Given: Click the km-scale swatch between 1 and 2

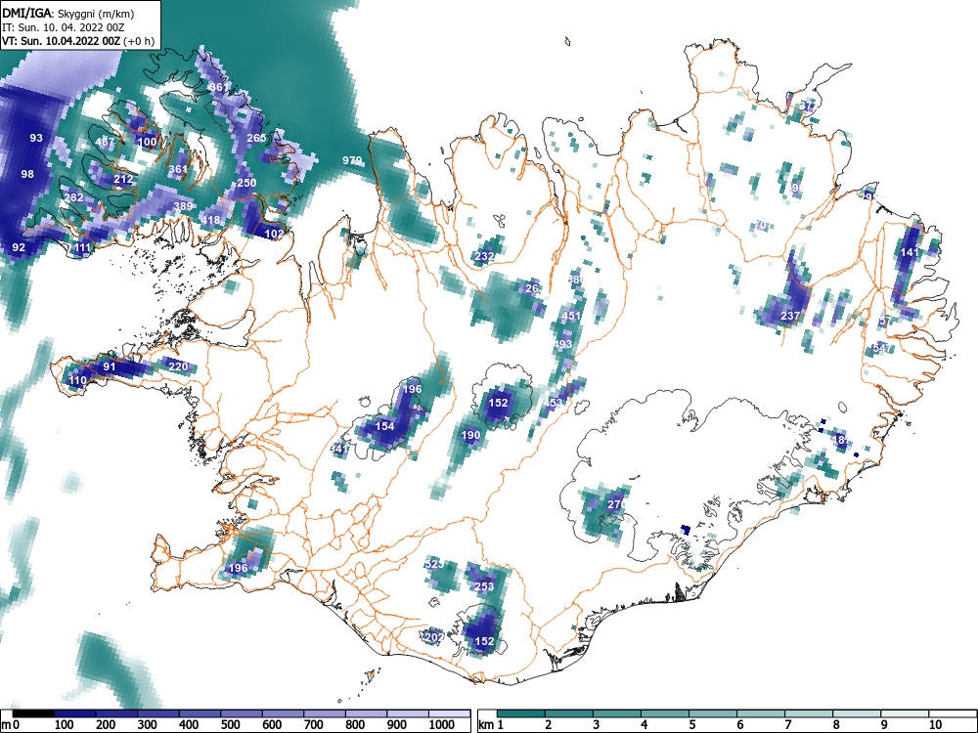Looking at the screenshot, I should [x=521, y=713].
